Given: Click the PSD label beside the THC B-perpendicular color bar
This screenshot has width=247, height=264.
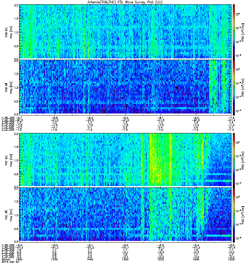Looking at the screenshot, I should 242,160.
